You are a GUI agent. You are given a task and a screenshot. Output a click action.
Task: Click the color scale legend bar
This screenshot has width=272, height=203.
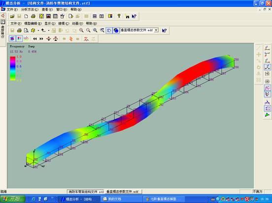pos(13,68)
